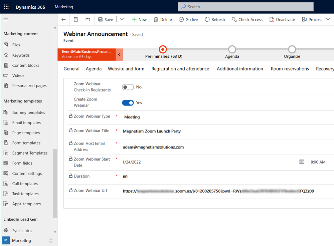334x246 pixels.
Task: Open record set form view icon
Action: pyautogui.click(x=75, y=20)
